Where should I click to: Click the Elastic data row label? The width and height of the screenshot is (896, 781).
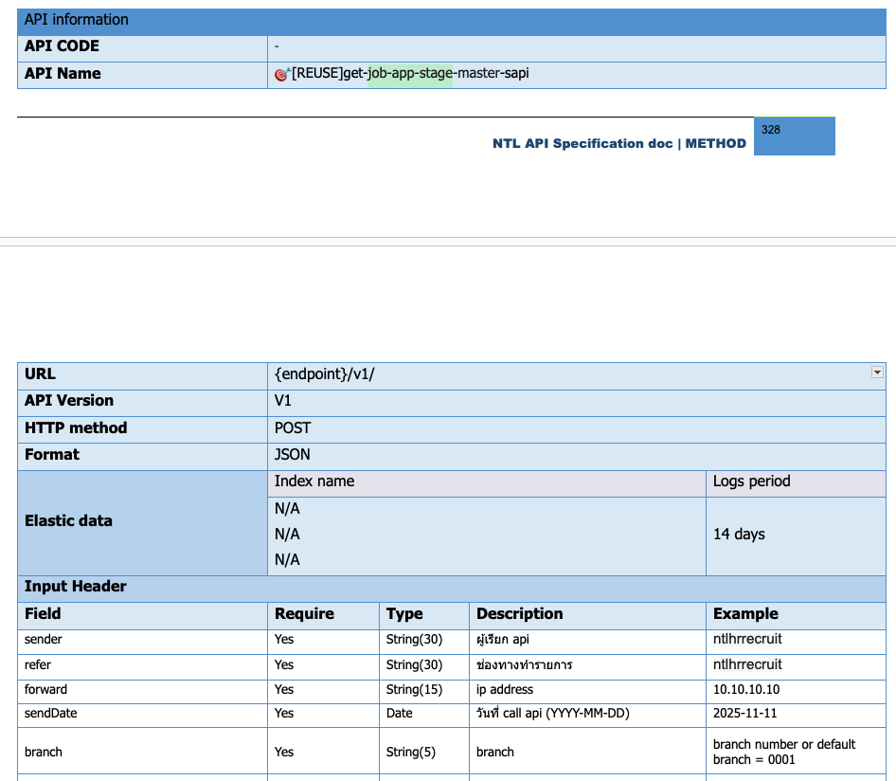pyautogui.click(x=68, y=521)
